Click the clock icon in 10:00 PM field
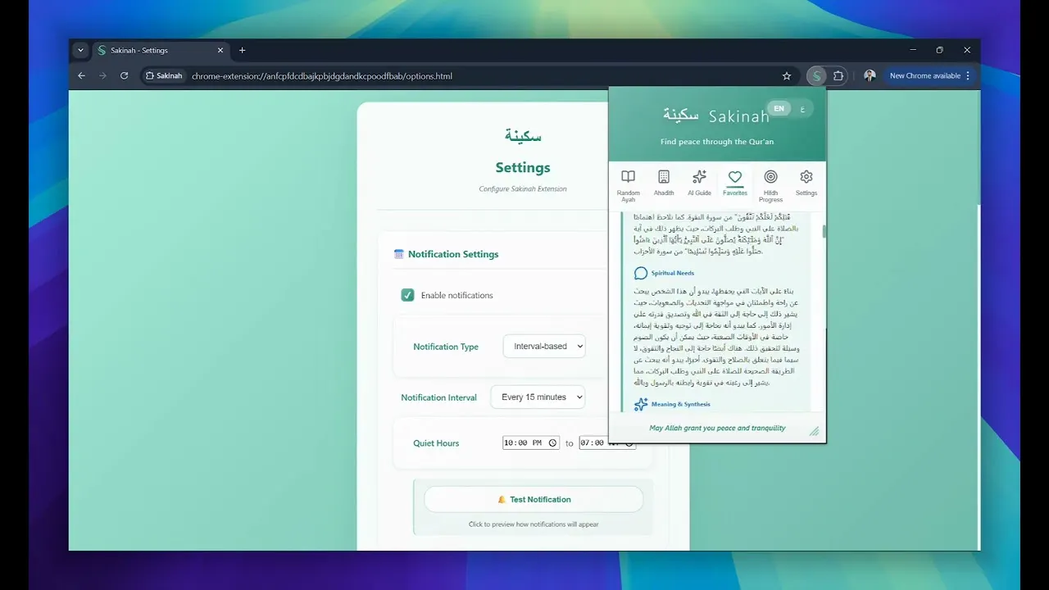 [552, 442]
